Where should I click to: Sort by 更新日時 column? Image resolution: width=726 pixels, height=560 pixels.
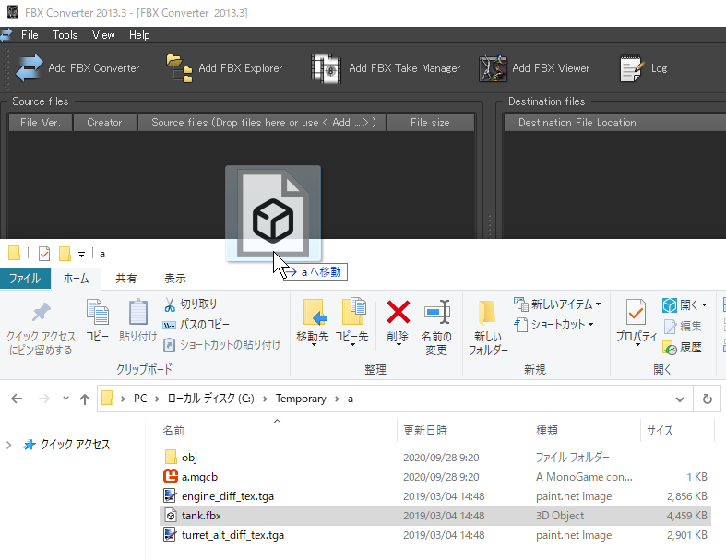point(463,430)
